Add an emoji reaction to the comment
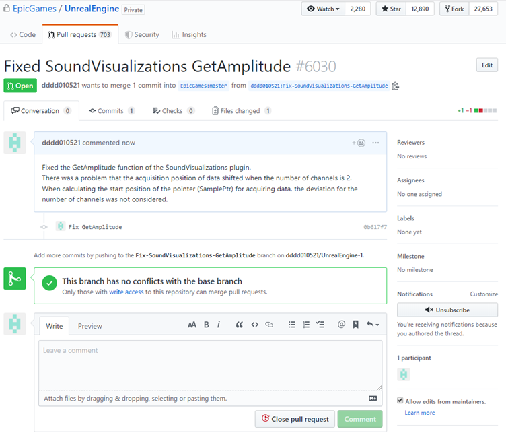Viewport: 506px width, 433px height. (x=359, y=143)
